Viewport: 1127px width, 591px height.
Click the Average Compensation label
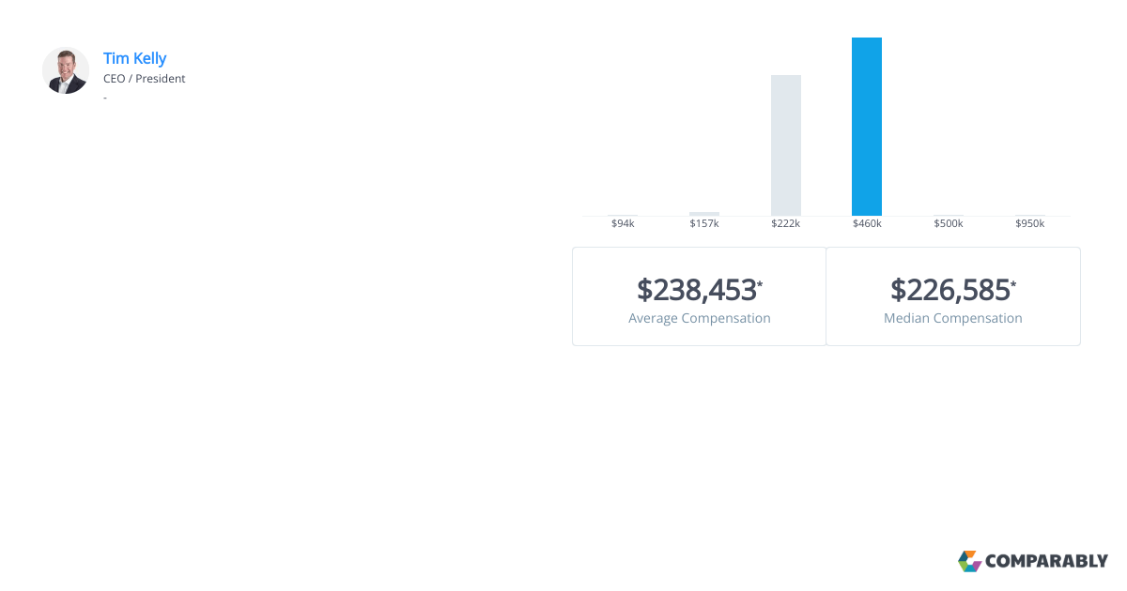(x=700, y=318)
